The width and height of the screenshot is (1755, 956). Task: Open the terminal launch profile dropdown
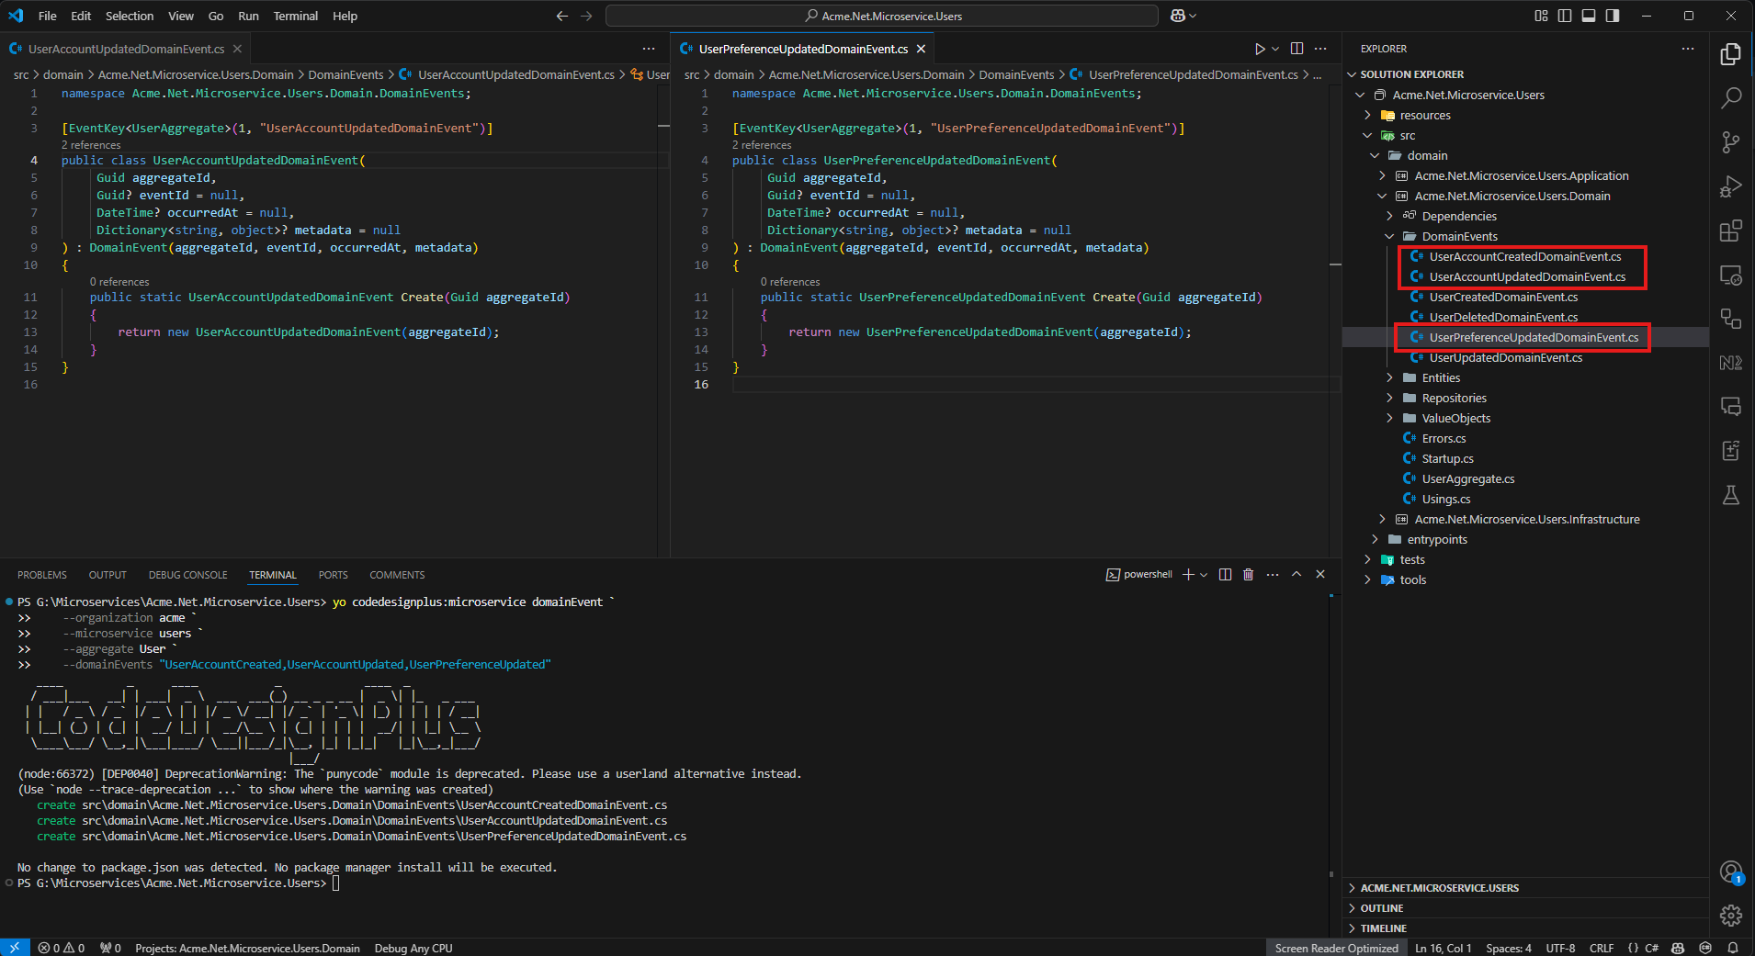tap(1204, 574)
